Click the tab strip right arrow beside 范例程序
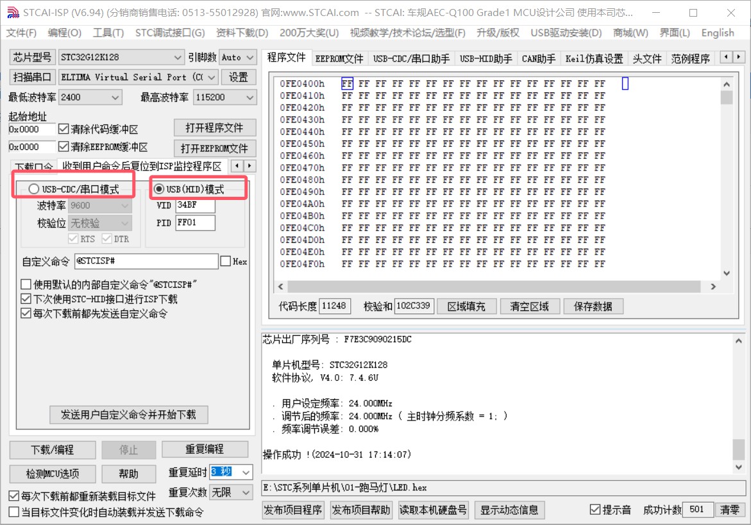751x525 pixels. point(739,57)
